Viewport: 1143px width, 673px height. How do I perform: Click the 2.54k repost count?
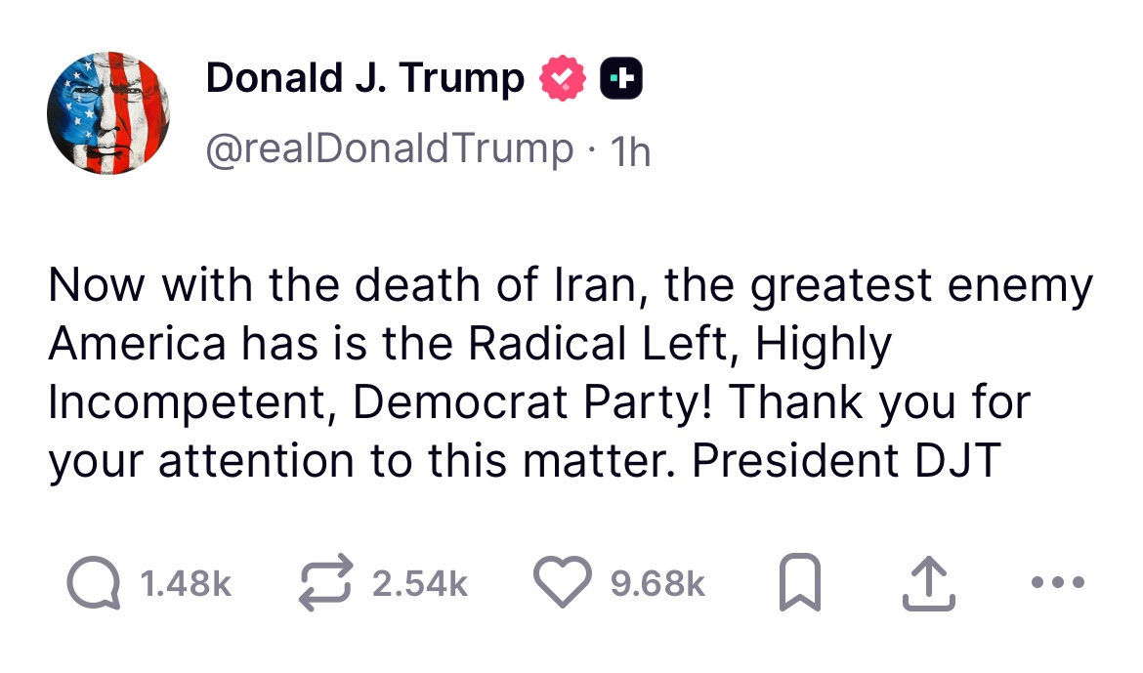coord(420,584)
